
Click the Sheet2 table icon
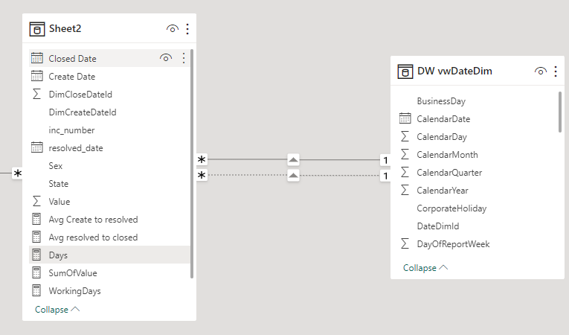[37, 29]
